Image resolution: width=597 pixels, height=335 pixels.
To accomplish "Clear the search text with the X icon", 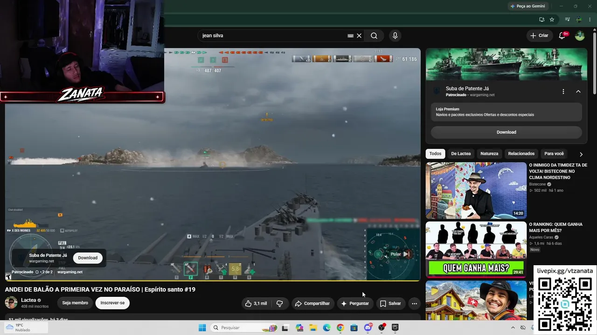I will pyautogui.click(x=359, y=36).
